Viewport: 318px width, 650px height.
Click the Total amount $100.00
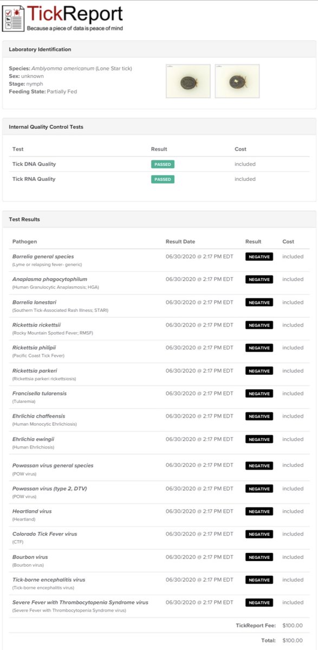[293, 641]
